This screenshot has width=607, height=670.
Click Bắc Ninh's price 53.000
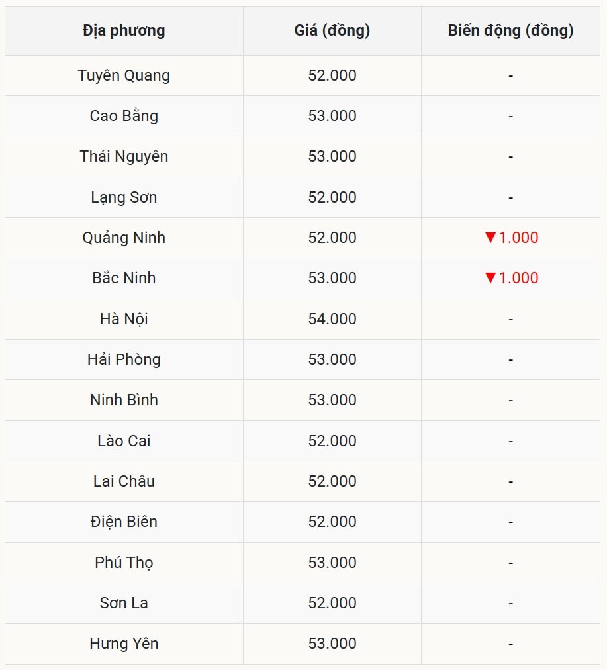332,278
